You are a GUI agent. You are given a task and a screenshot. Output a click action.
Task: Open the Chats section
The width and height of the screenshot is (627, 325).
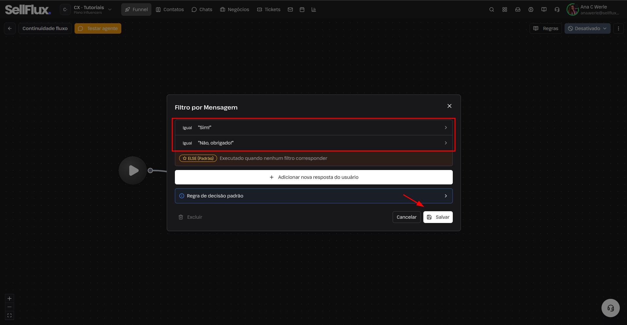point(202,9)
